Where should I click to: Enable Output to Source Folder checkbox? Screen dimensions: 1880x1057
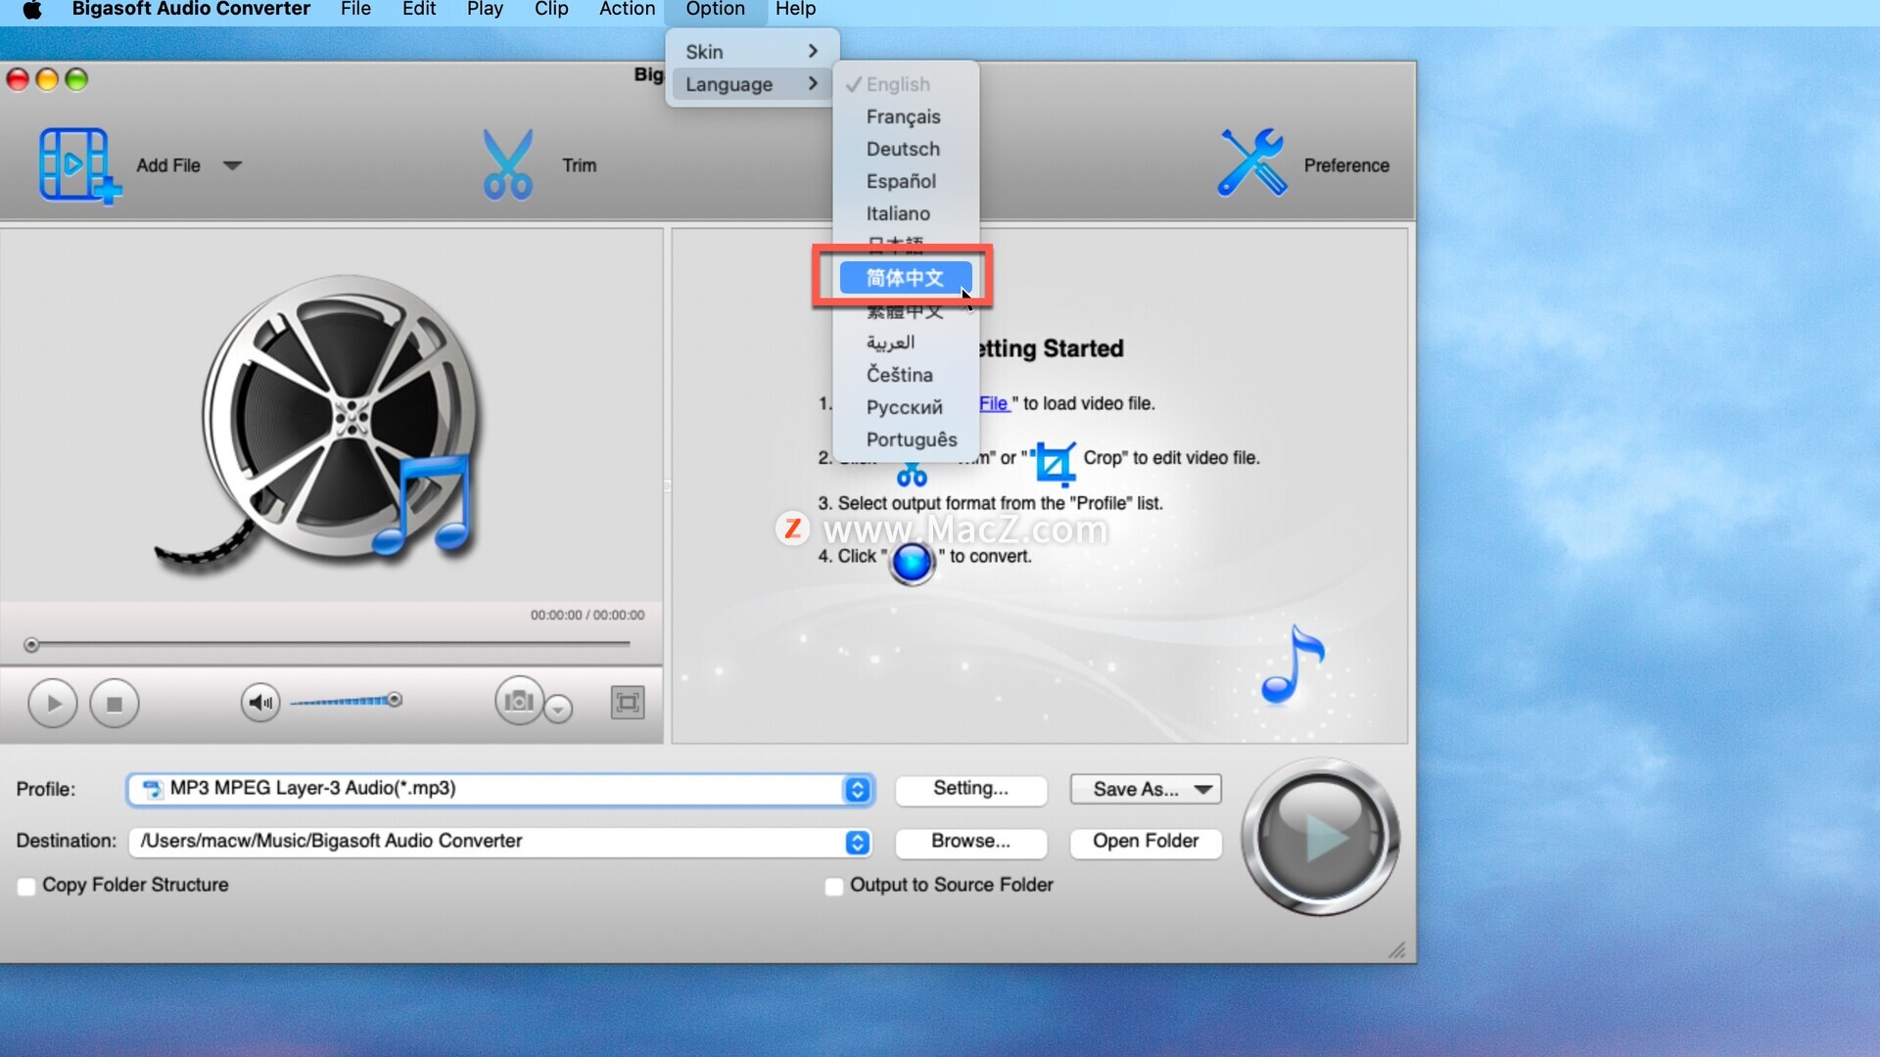coord(834,887)
